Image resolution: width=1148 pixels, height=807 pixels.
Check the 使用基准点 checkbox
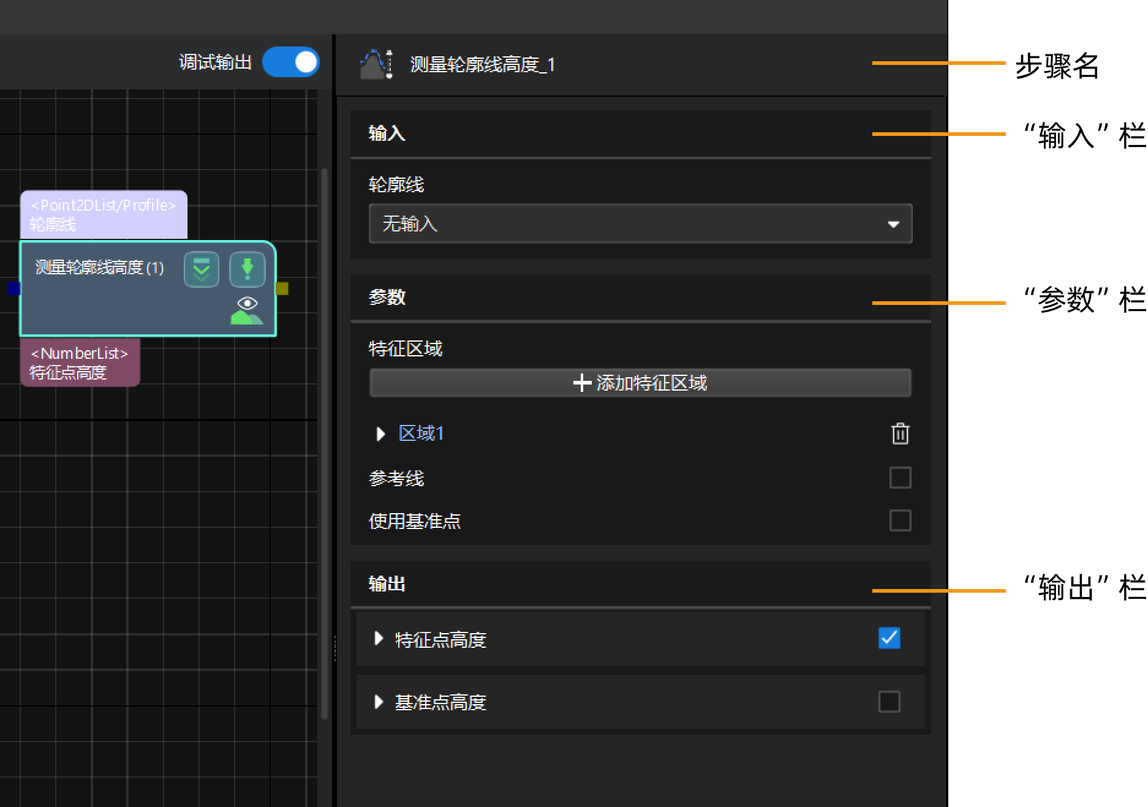[x=900, y=520]
